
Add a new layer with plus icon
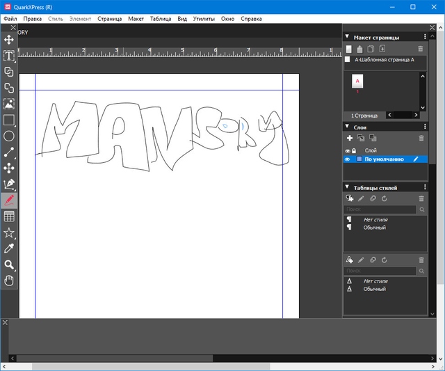[x=349, y=138]
